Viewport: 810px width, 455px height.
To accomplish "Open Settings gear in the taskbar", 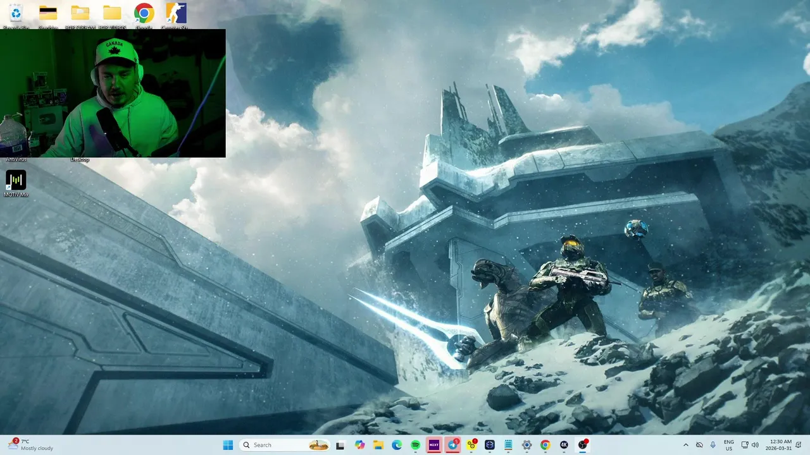I will (x=526, y=445).
